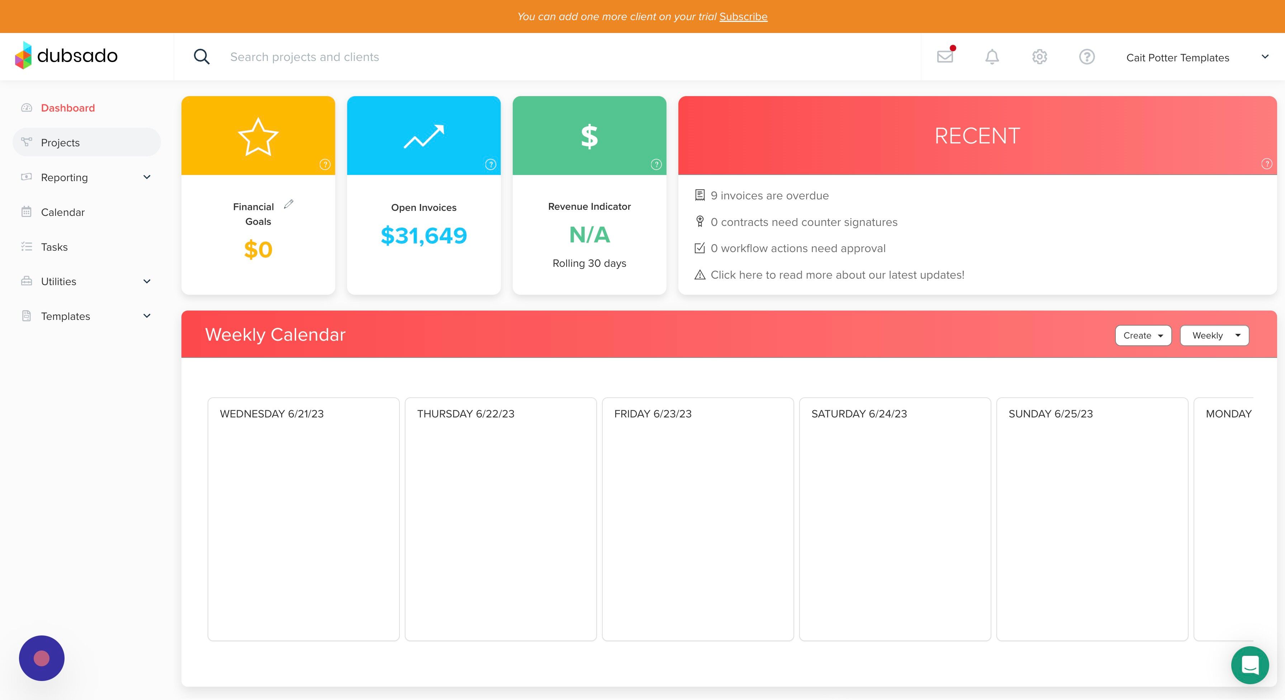Click the help icon on RECENT panel

[x=1266, y=164]
